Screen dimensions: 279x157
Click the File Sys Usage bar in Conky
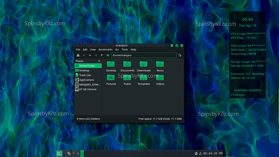coord(260,62)
